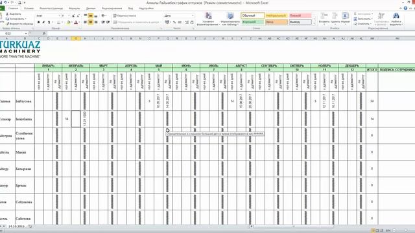Click the decrease decimal icon
This screenshot has height=233, width=415.
pyautogui.click(x=192, y=22)
